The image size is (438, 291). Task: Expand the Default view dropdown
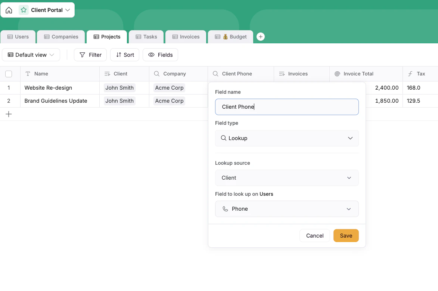coord(31,55)
